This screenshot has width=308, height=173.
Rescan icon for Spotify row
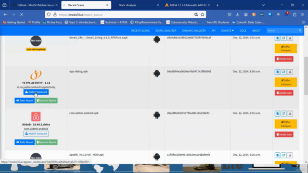point(283,155)
